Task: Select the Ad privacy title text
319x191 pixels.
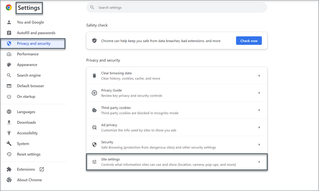Action: [x=109, y=125]
